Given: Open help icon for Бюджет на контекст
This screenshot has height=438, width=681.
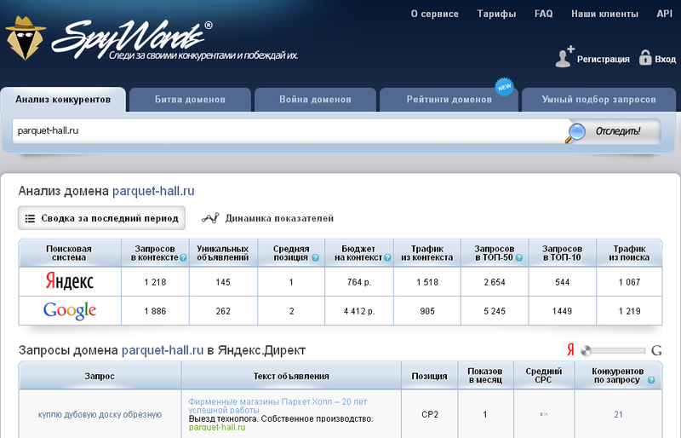Looking at the screenshot, I should (x=387, y=258).
